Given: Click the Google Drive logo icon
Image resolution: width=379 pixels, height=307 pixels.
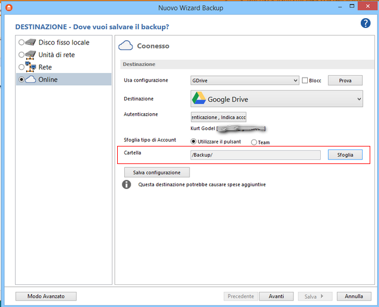Looking at the screenshot, I should click(x=199, y=99).
